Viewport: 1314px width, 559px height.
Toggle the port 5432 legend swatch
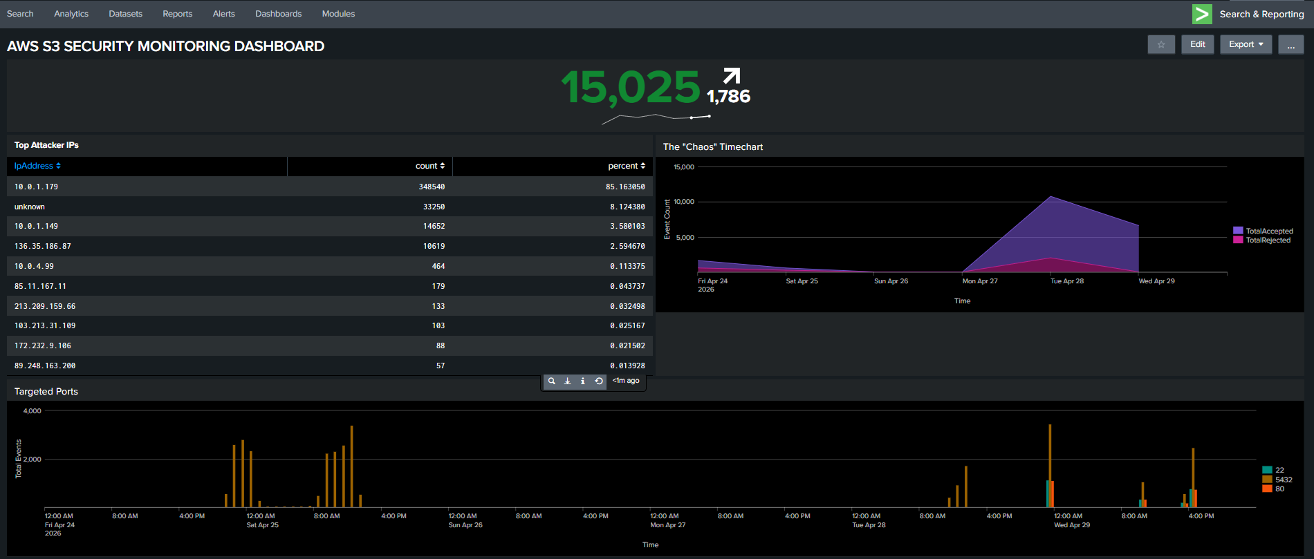click(1267, 480)
